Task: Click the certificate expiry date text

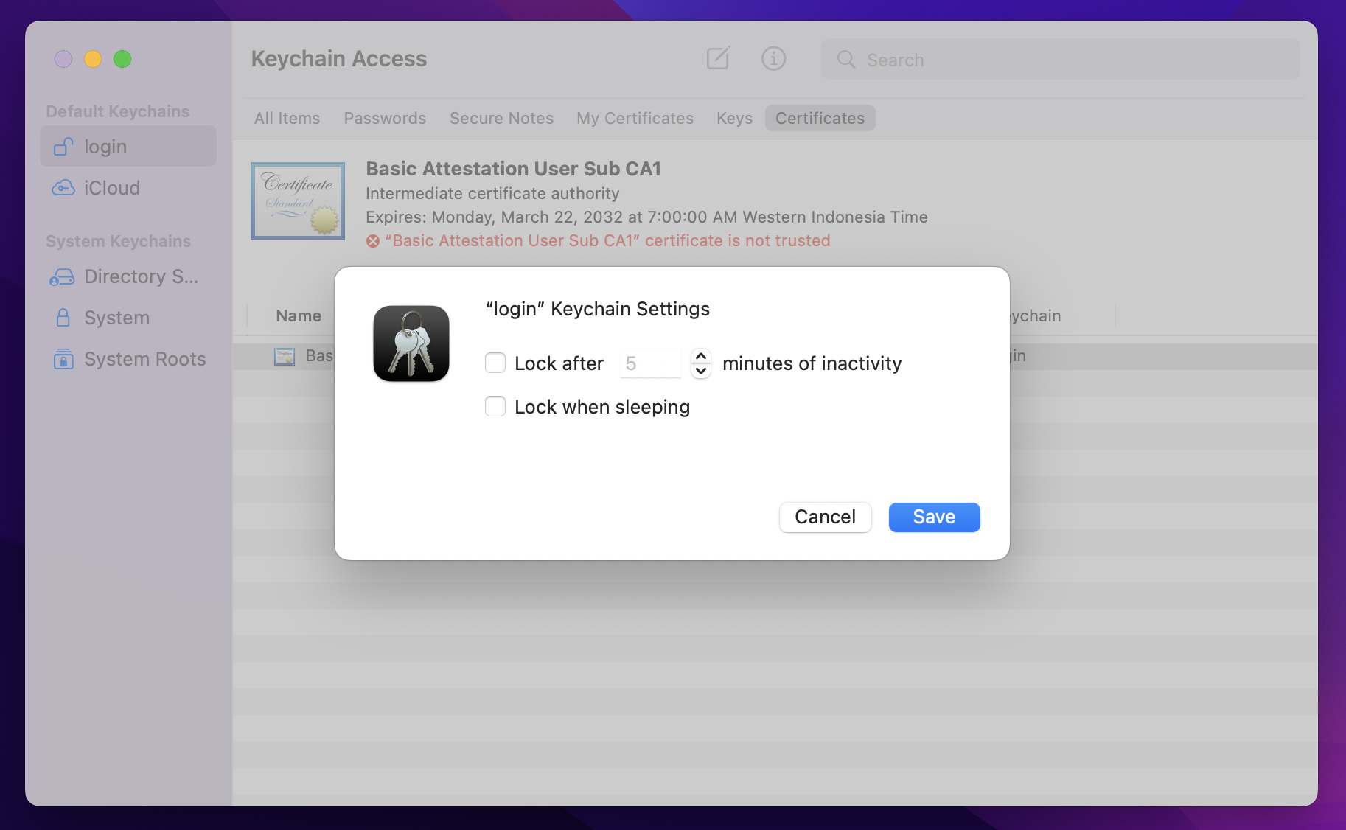Action: pos(646,217)
